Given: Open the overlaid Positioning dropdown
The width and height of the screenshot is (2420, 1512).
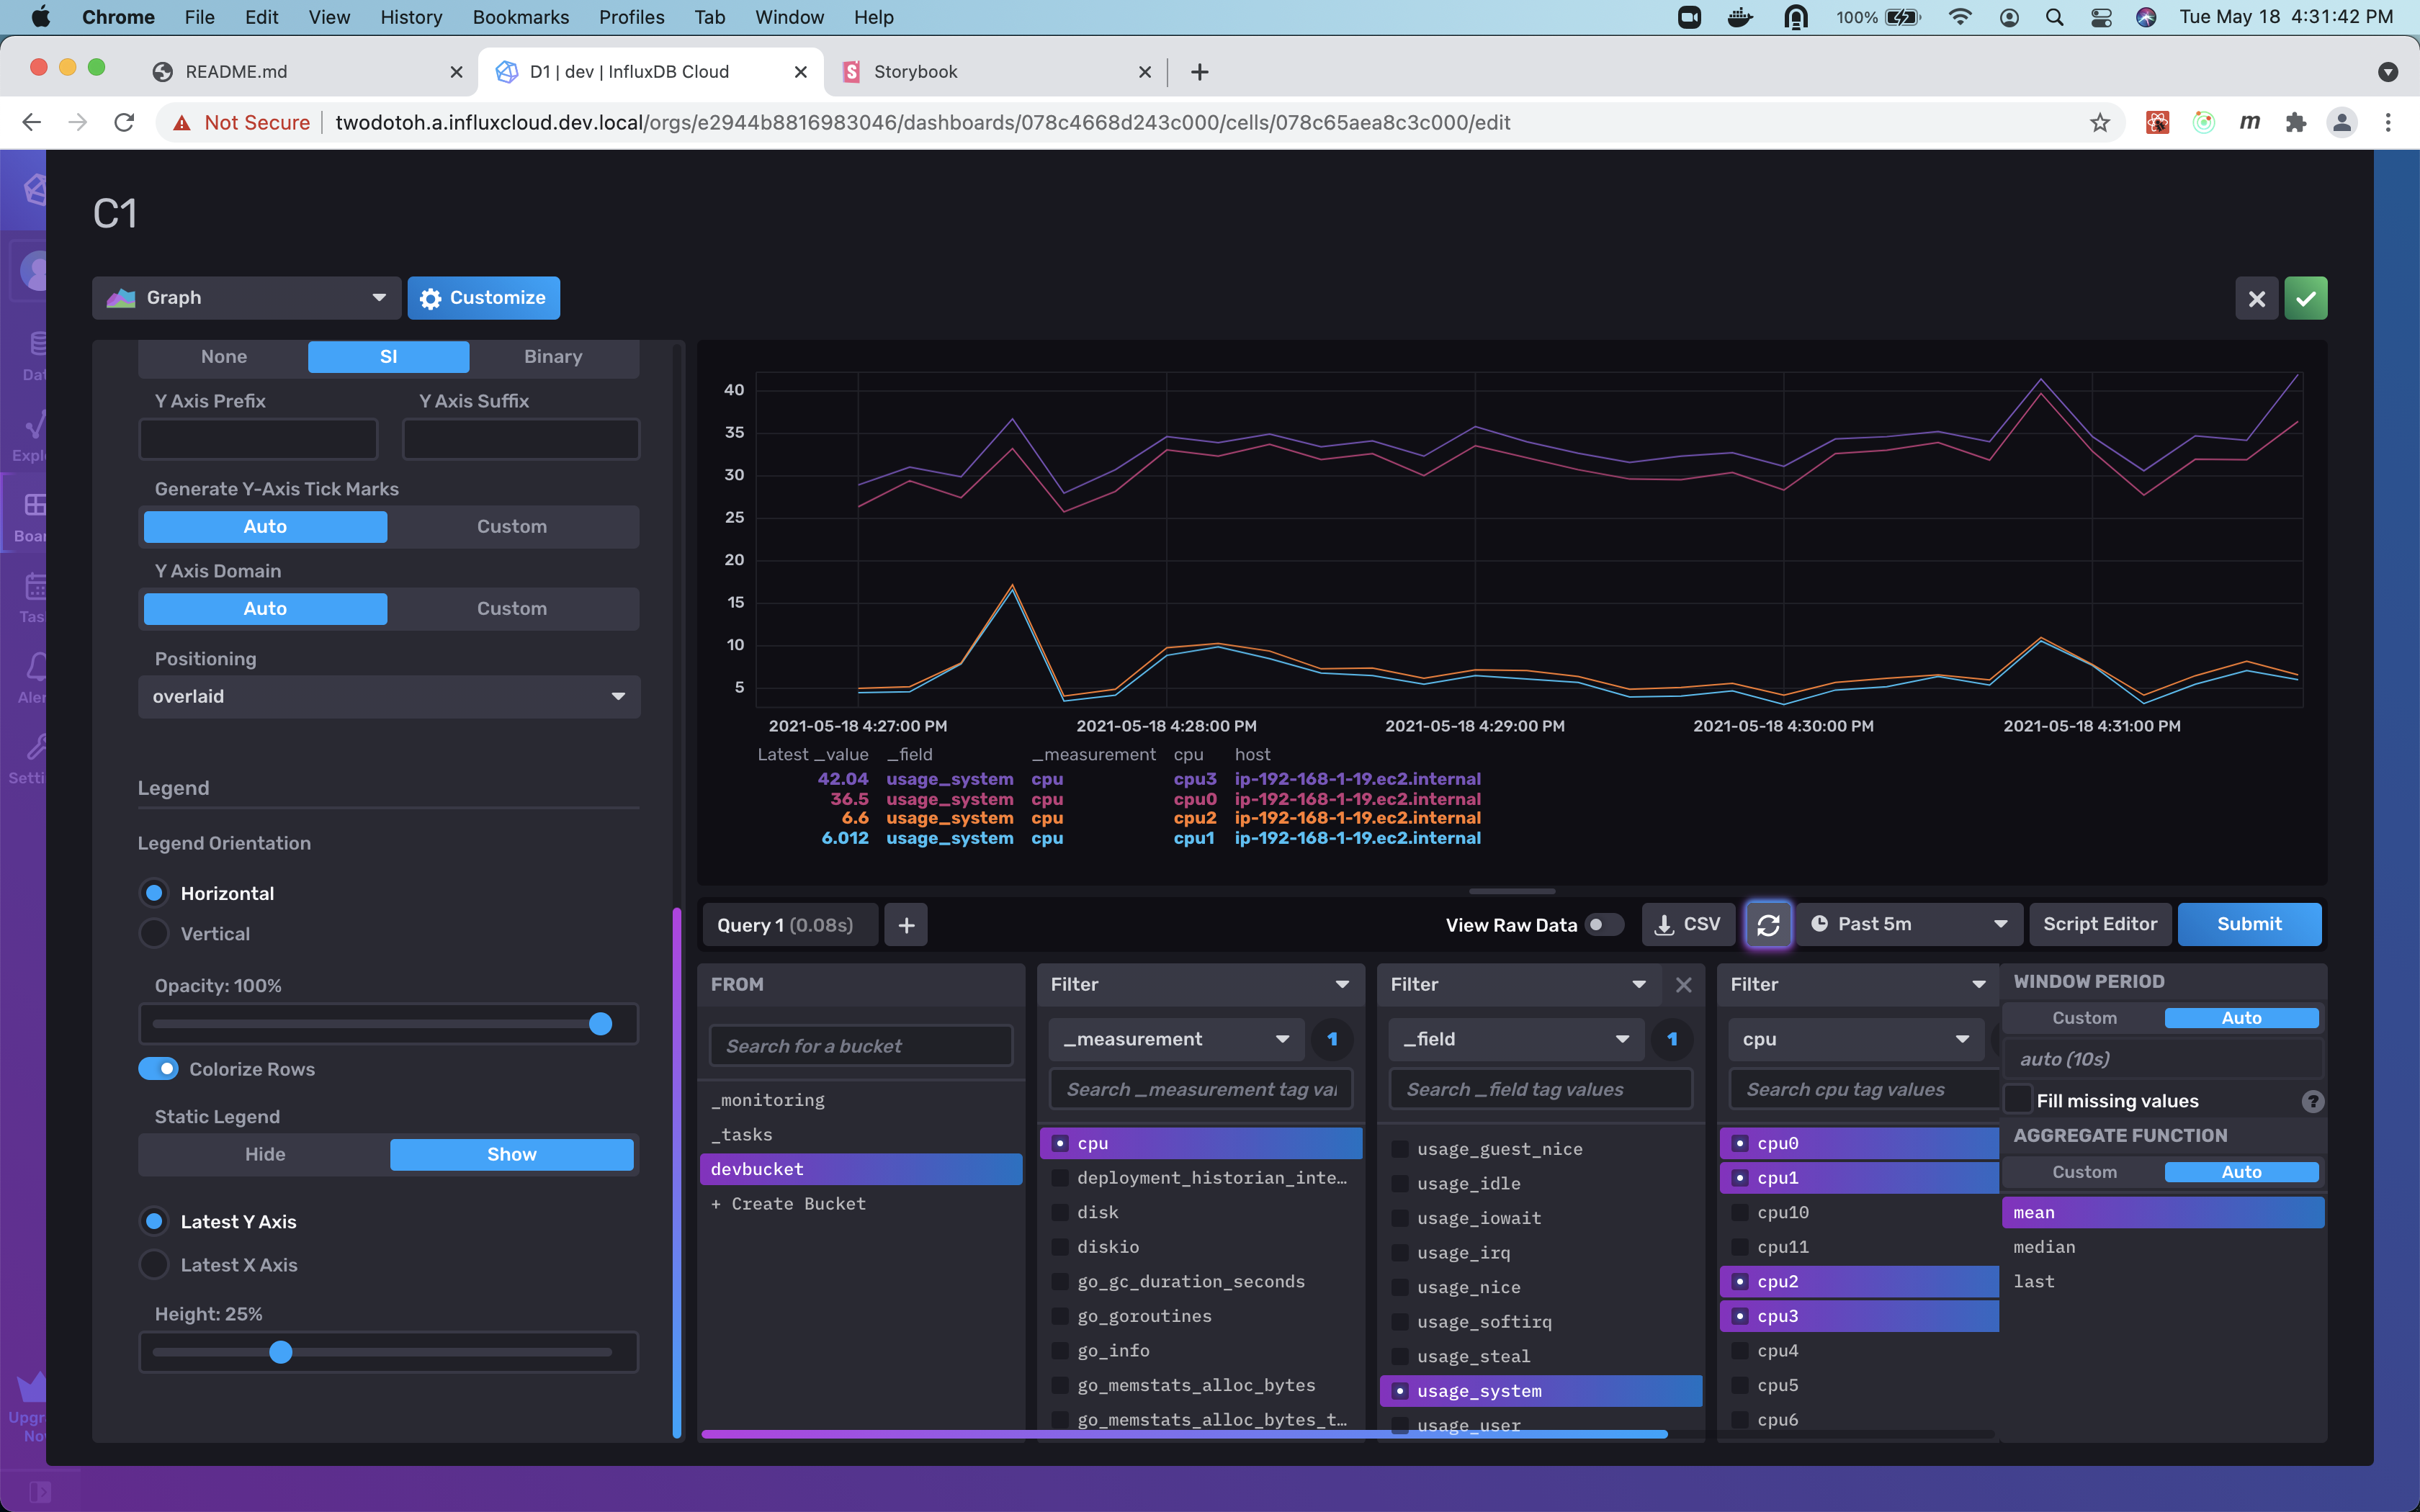Looking at the screenshot, I should [388, 696].
